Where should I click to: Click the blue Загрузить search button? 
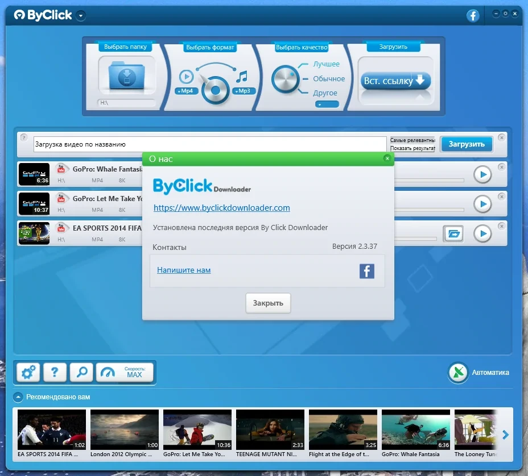pyautogui.click(x=467, y=144)
